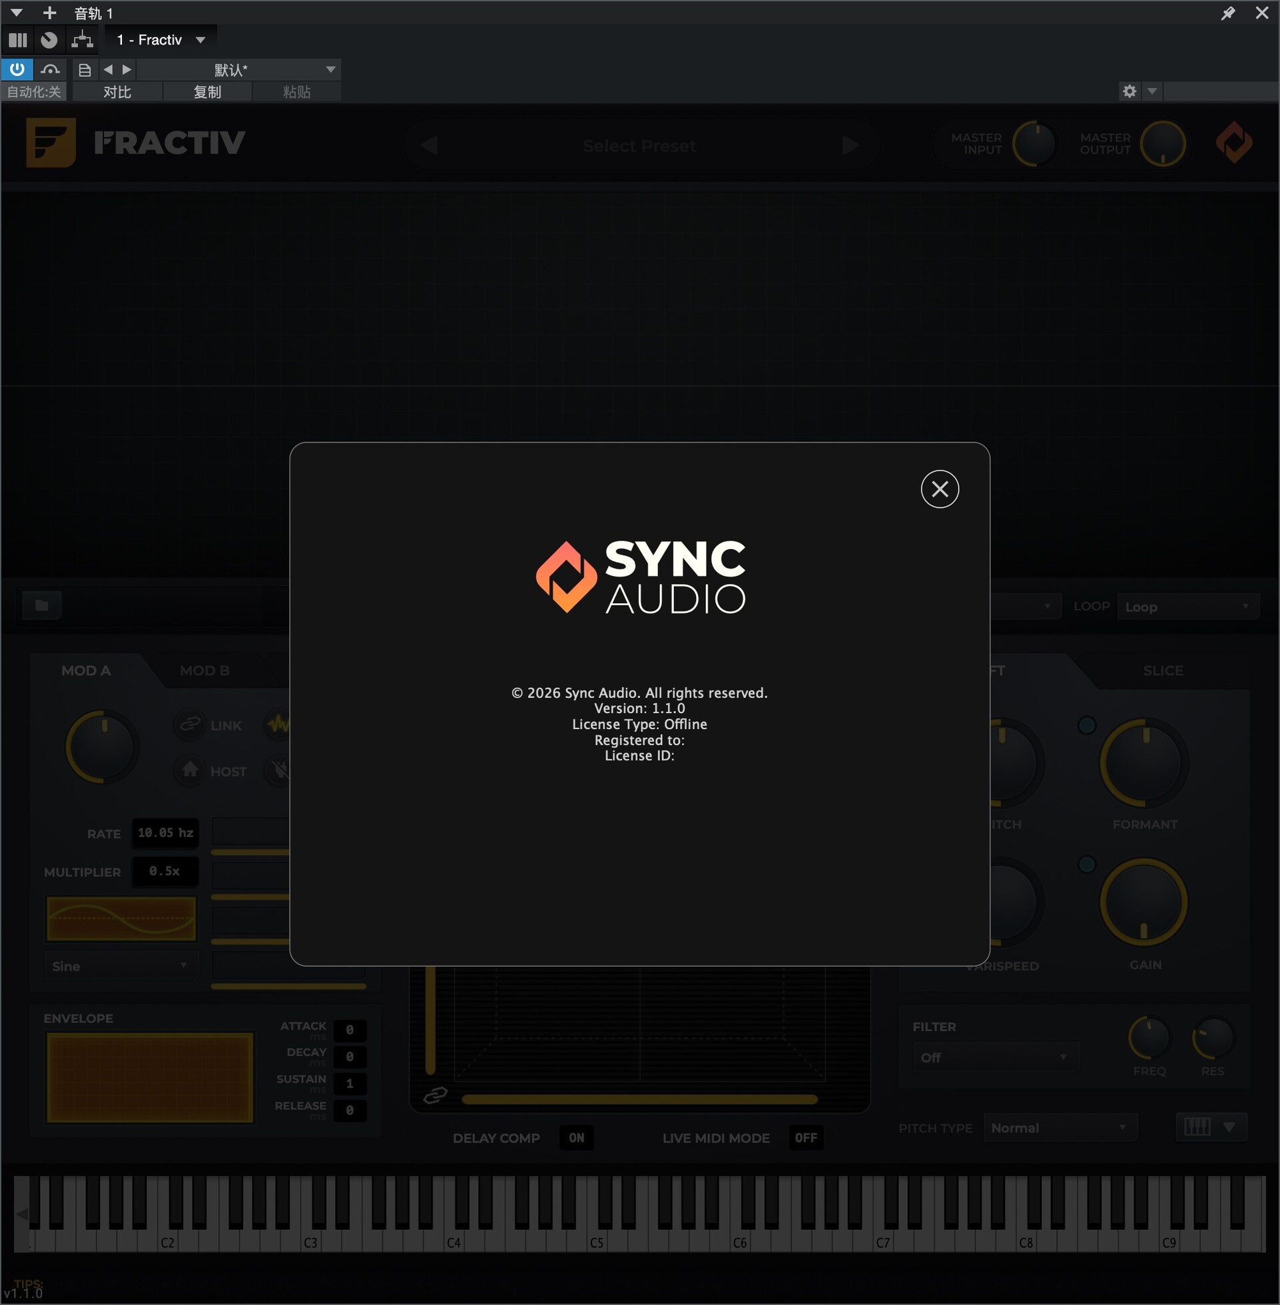The height and width of the screenshot is (1305, 1280).
Task: Open the Loop mode dropdown
Action: point(1187,607)
